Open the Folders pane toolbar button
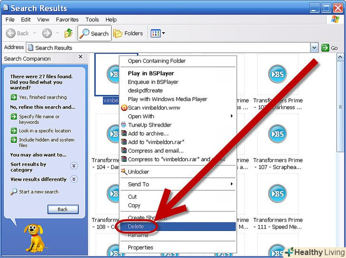 [128, 34]
